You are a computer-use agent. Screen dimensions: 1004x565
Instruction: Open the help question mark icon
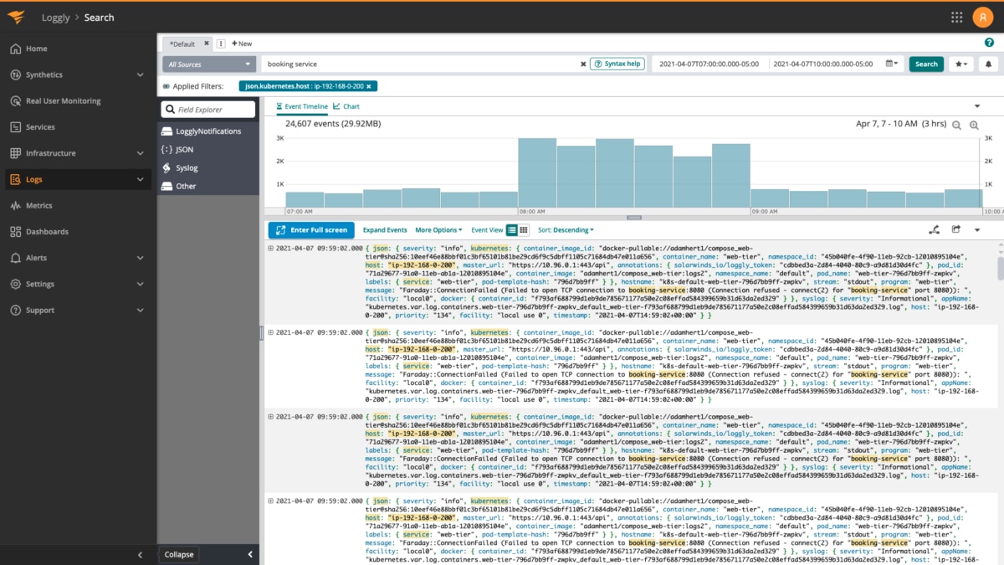tap(990, 43)
